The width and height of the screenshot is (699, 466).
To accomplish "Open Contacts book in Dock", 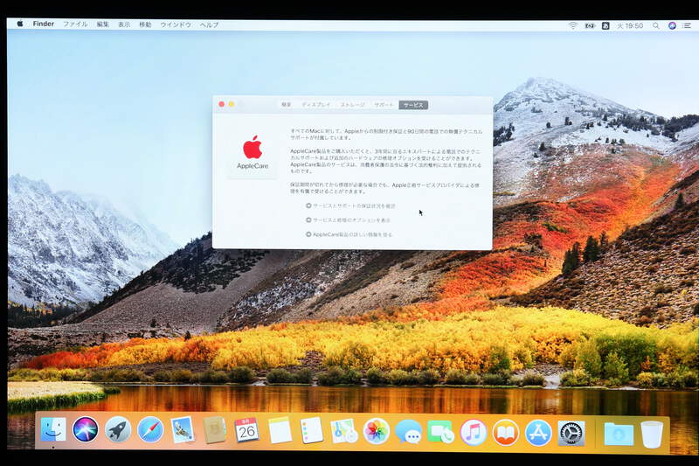I will tap(214, 430).
